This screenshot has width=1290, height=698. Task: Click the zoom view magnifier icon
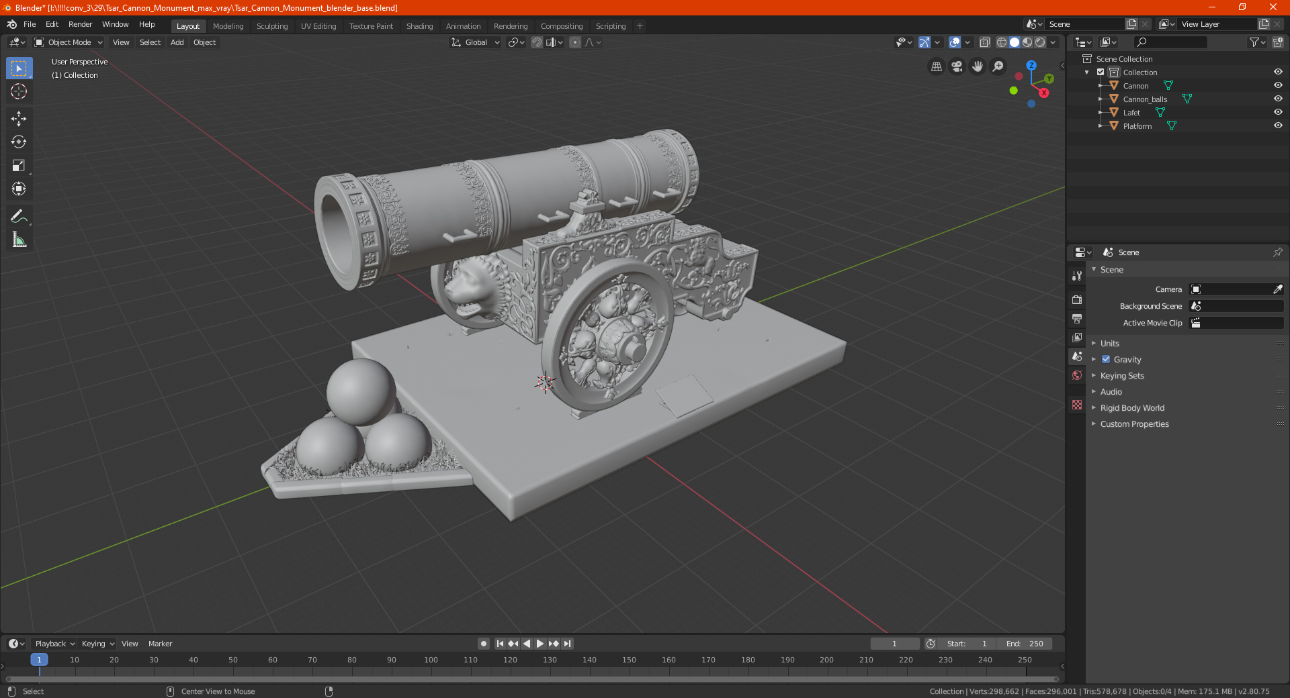coord(998,66)
